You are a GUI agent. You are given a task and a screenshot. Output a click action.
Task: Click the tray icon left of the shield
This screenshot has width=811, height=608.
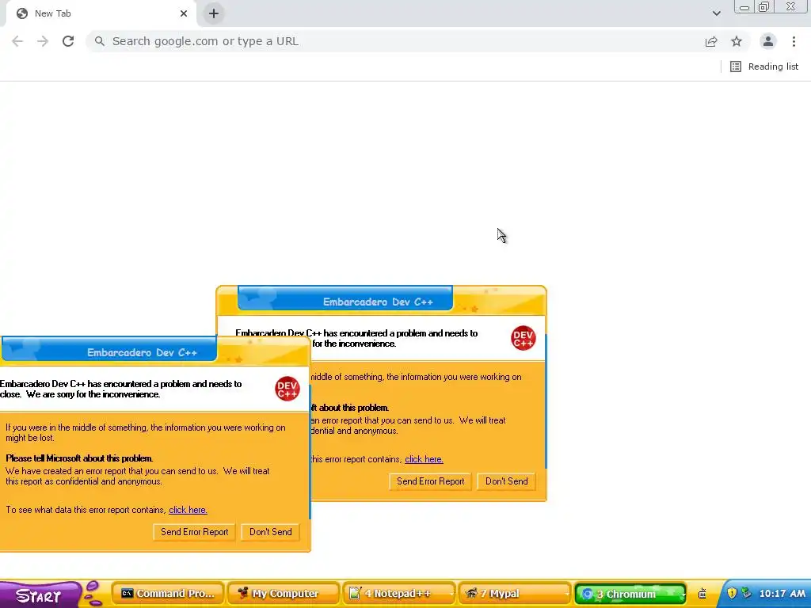tap(702, 594)
